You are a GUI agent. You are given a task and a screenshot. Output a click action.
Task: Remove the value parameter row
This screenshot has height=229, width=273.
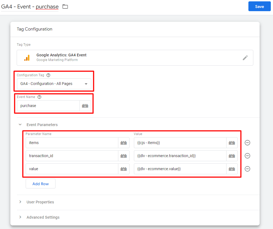pyautogui.click(x=247, y=169)
